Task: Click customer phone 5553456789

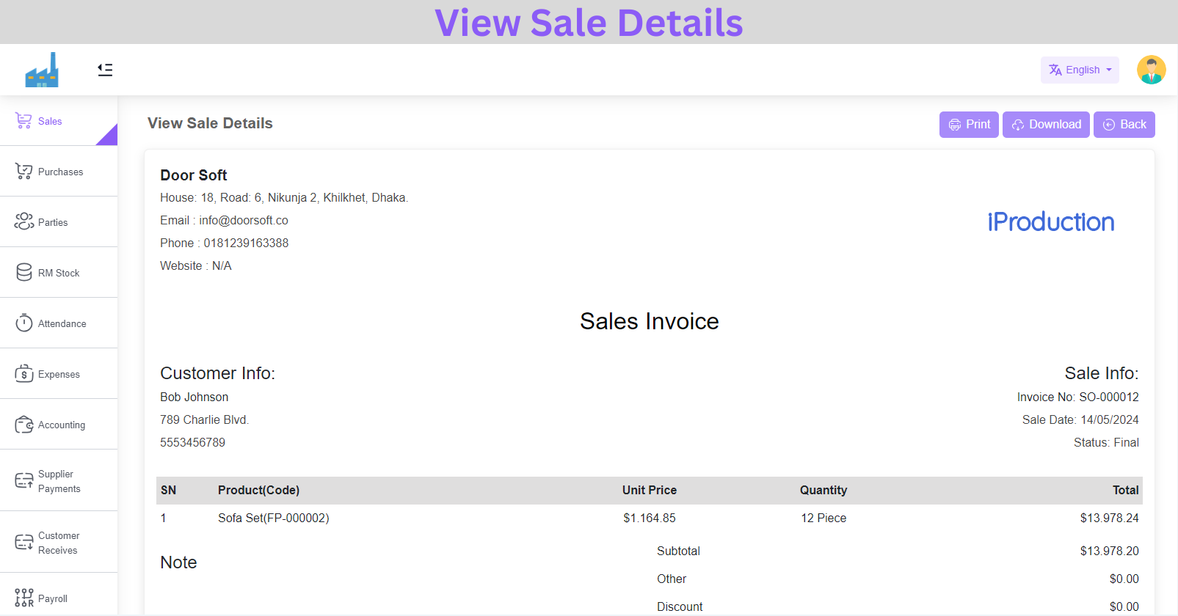Action: 193,442
